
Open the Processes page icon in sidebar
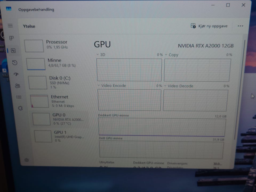click(x=11, y=38)
